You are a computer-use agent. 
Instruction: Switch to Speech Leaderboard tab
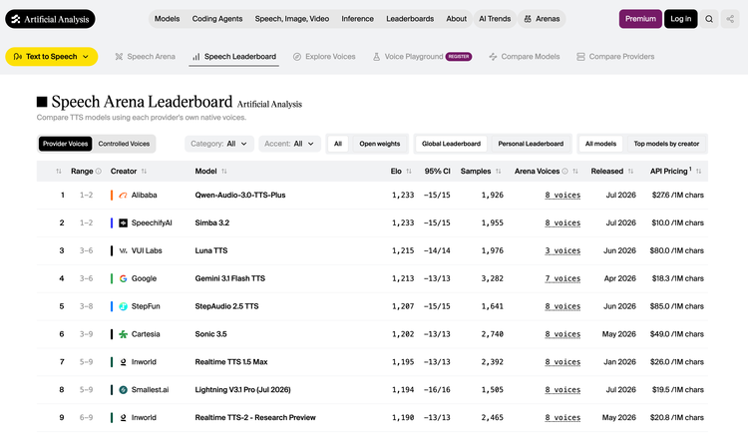[x=233, y=56]
